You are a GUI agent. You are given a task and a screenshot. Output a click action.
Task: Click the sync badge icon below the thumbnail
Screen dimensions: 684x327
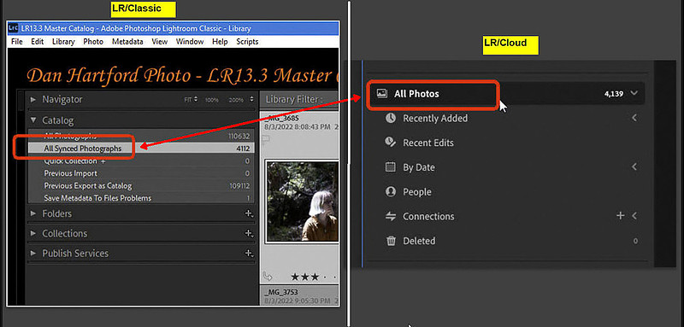tap(268, 276)
